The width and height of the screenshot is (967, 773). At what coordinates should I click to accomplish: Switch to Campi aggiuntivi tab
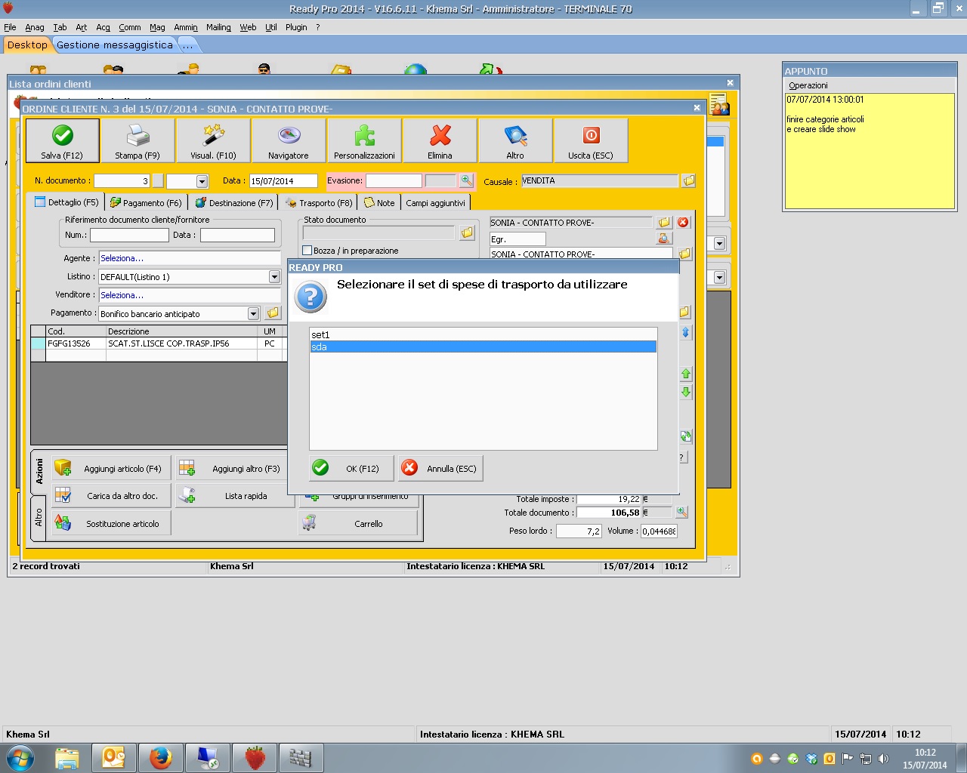pyautogui.click(x=436, y=203)
